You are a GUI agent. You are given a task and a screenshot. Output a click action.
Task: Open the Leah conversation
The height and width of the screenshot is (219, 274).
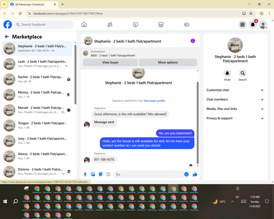(x=37, y=64)
